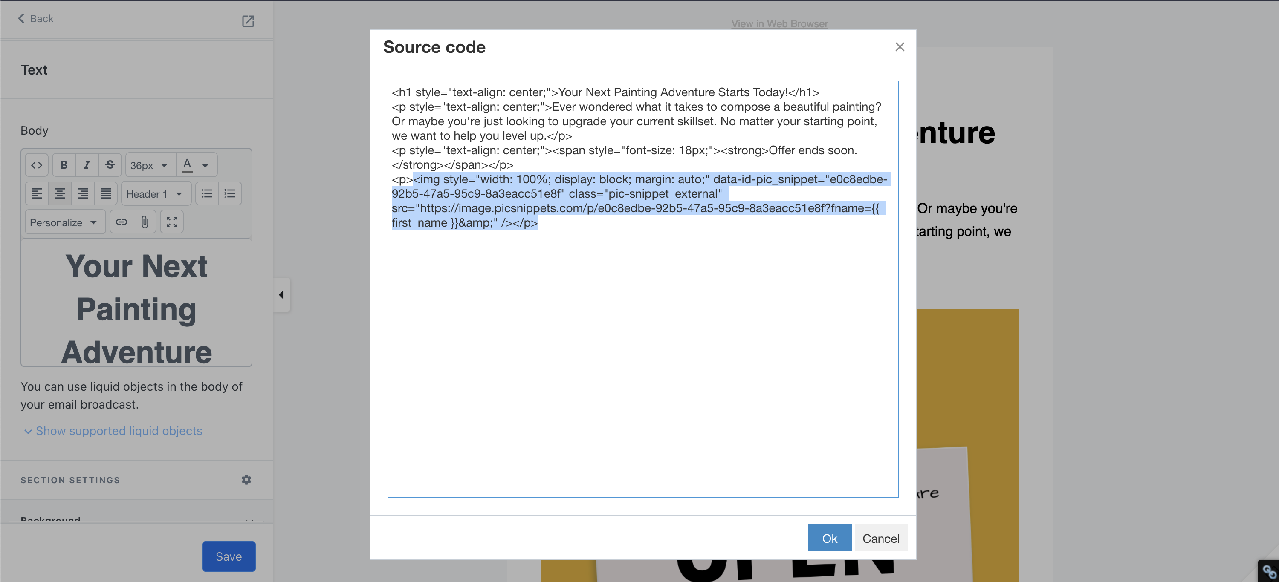
Task: Open the Header 1 format dropdown
Action: [156, 194]
